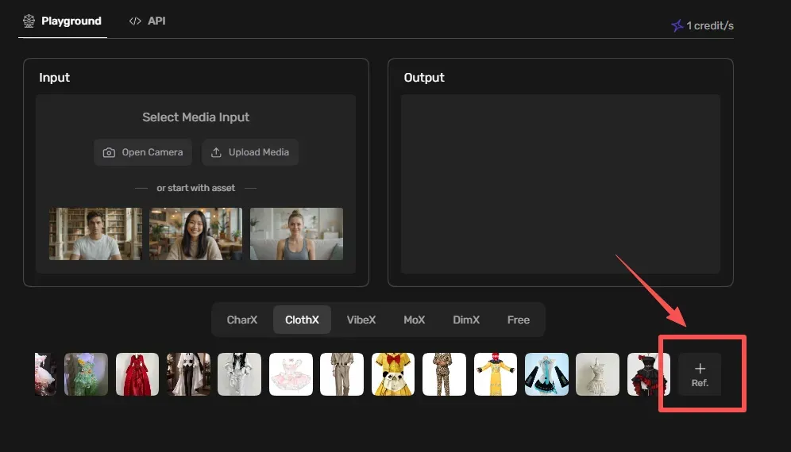Click the credits star icon

(677, 25)
